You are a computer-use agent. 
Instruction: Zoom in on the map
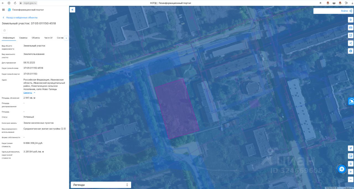click(x=351, y=172)
